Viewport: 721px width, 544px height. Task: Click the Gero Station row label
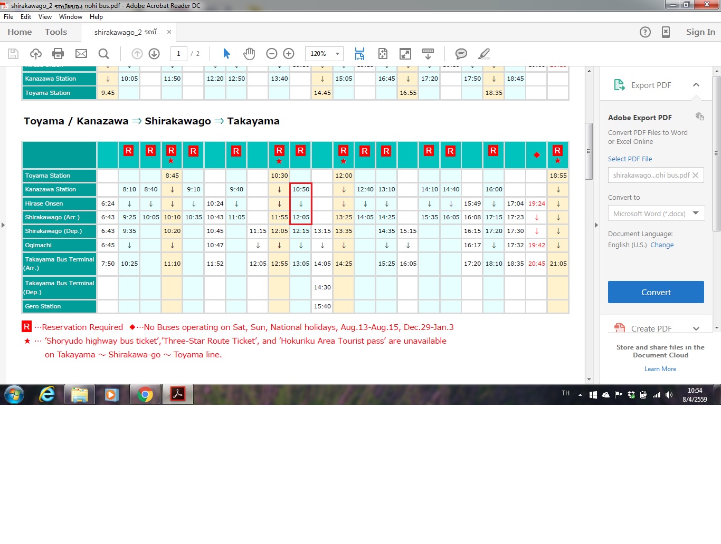click(59, 306)
